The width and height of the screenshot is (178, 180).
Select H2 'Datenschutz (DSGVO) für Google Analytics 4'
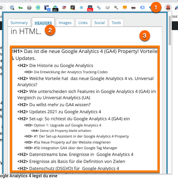(68, 168)
